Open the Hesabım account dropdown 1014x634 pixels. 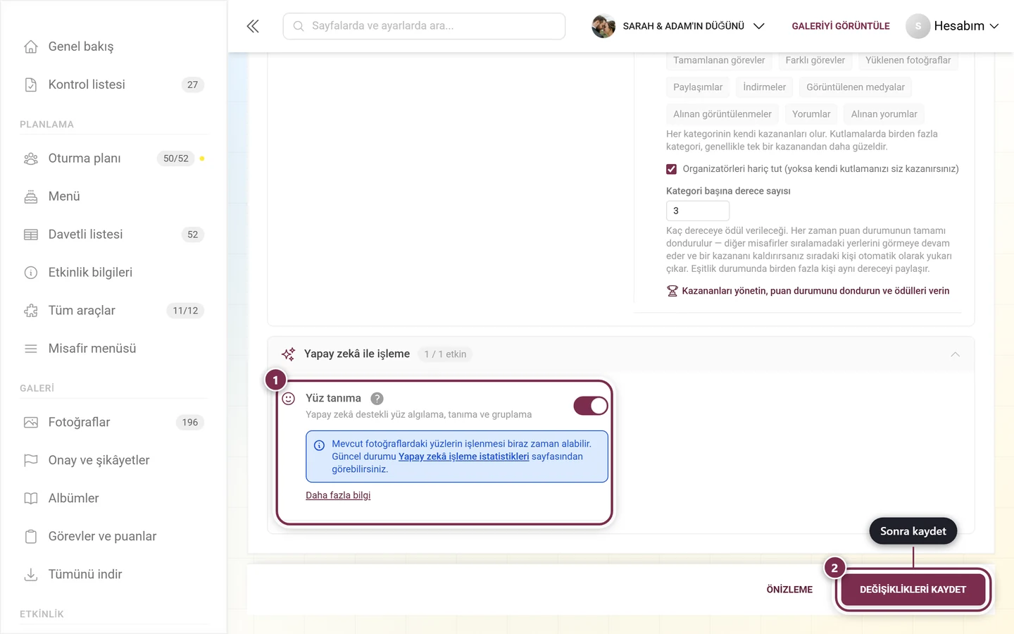tap(952, 26)
